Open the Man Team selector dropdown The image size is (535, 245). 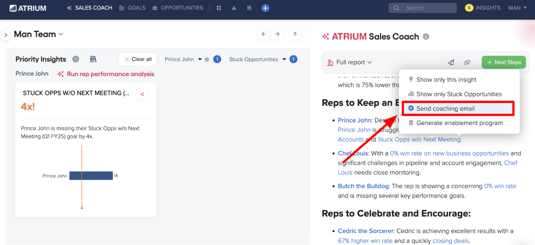tap(39, 34)
